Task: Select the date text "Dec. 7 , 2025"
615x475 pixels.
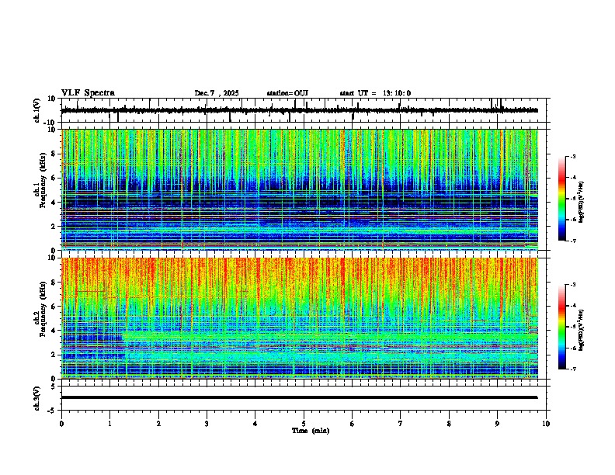Action: 217,93
